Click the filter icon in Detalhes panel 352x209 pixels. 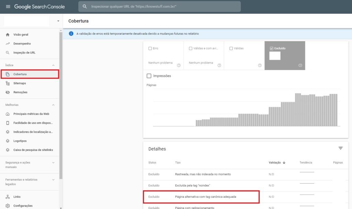coord(340,148)
